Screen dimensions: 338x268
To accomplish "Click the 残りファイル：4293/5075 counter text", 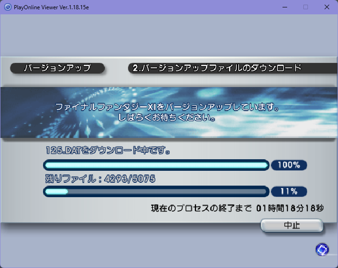I will pyautogui.click(x=100, y=179).
